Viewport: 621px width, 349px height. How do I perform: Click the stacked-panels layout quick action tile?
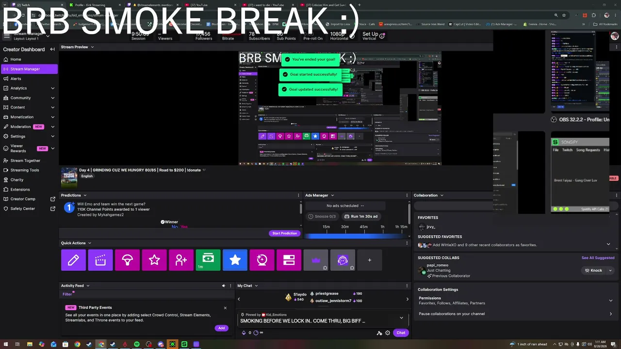pos(289,260)
